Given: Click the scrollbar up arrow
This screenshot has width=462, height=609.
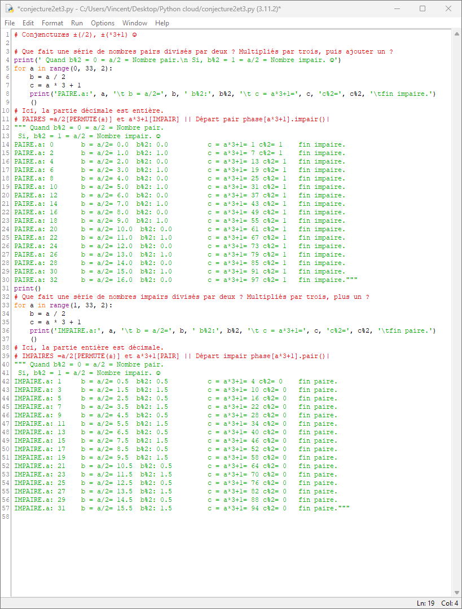Looking at the screenshot, I should point(456,34).
